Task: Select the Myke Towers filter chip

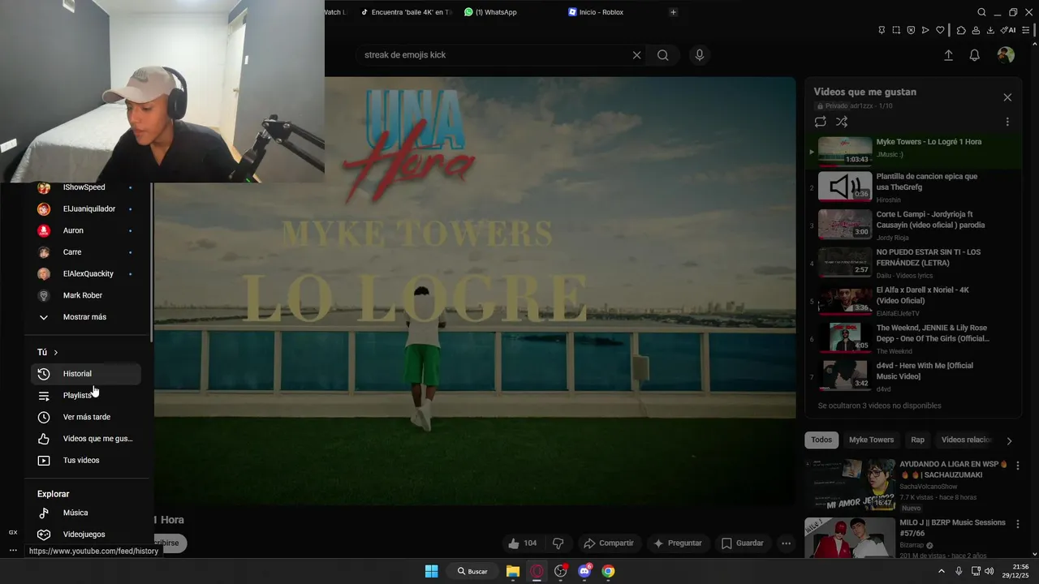Action: coord(871,440)
